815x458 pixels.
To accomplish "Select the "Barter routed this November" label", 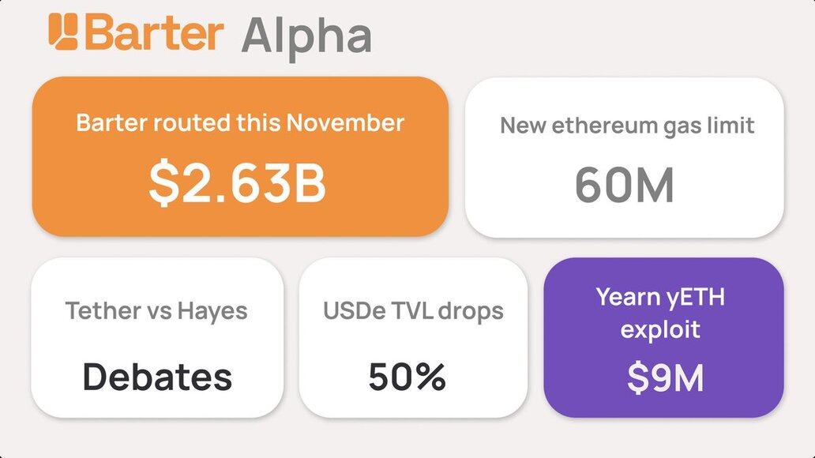I will pos(240,123).
